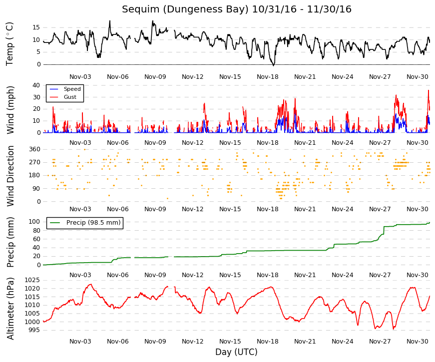This screenshot has height=362, width=435.
Task: Click the green Precip legend line
Action: click(55, 223)
